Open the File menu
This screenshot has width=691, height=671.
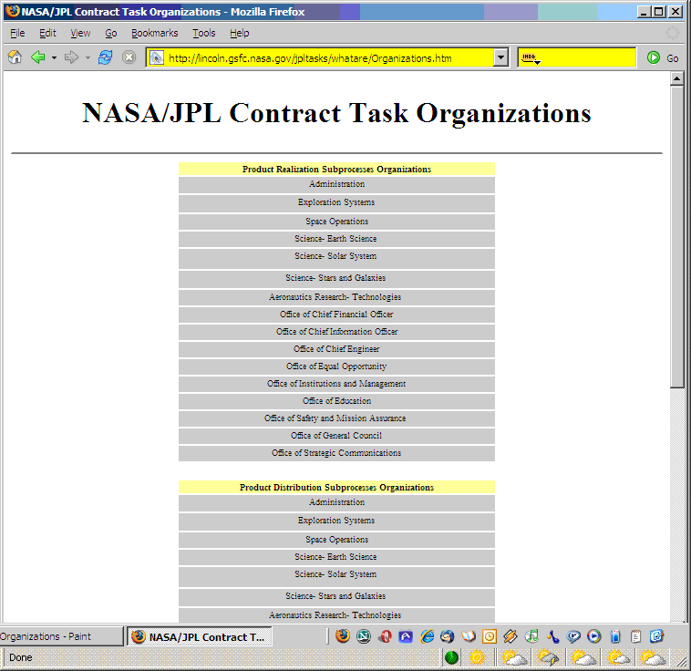pyautogui.click(x=17, y=33)
